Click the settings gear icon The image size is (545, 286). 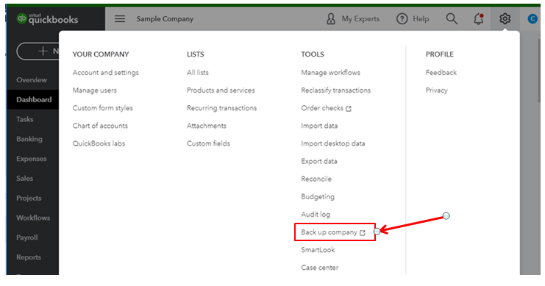point(505,19)
